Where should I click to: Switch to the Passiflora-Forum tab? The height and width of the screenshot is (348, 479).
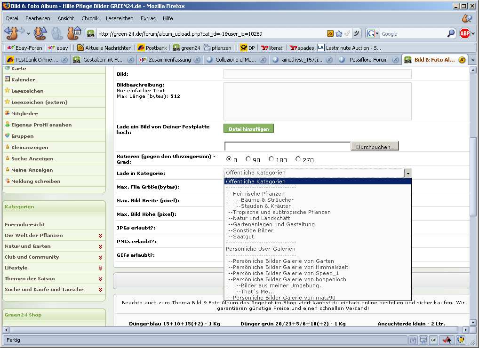click(362, 60)
